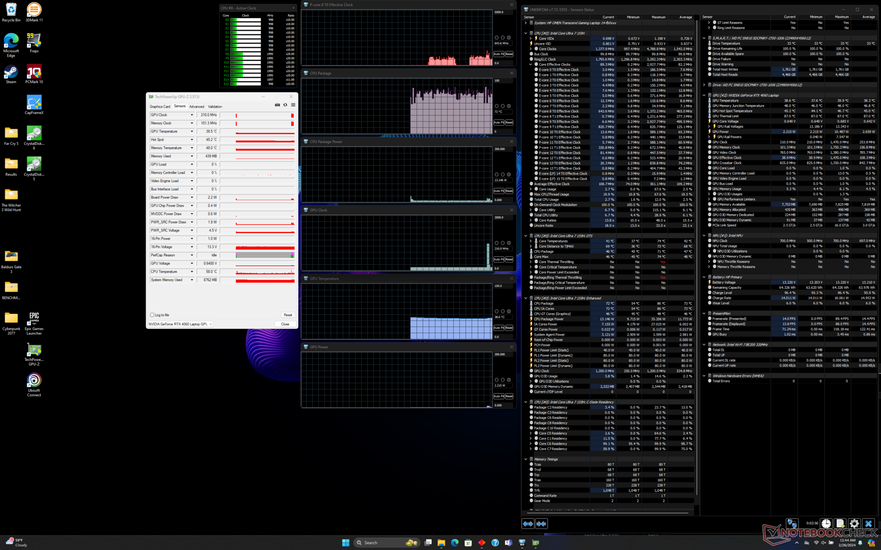Collapse the Battery: HP Primary section
881x550 pixels.
(704, 277)
